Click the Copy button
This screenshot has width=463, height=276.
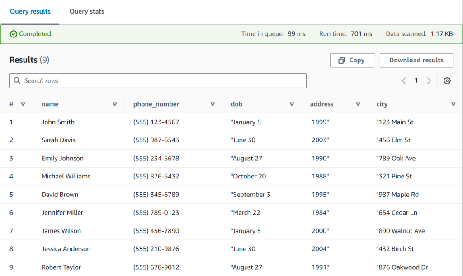coord(352,60)
